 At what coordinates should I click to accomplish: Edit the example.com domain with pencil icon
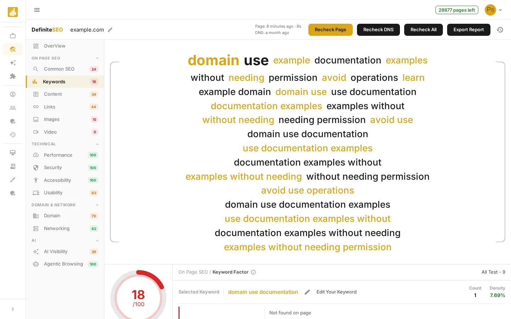(x=110, y=30)
